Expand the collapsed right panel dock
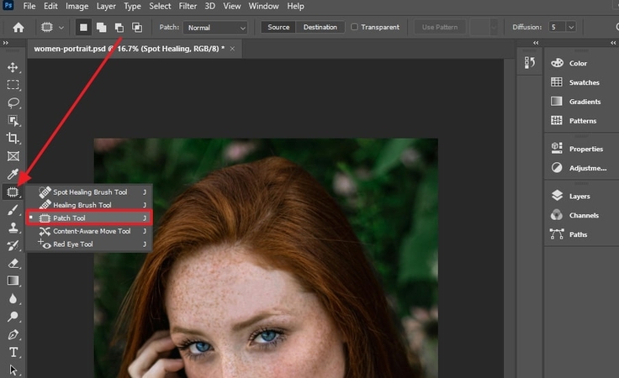619x378 pixels. pos(537,44)
